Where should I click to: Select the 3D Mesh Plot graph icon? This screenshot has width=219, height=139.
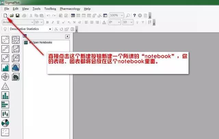pyautogui.click(x=16, y=67)
